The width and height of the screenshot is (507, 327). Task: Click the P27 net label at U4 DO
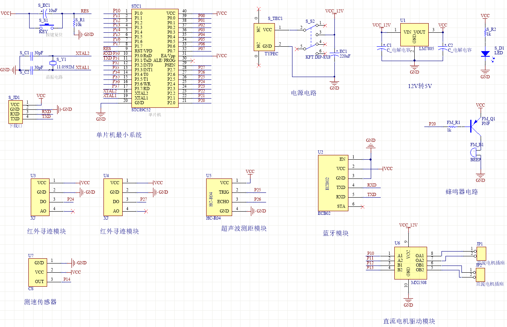click(x=143, y=199)
